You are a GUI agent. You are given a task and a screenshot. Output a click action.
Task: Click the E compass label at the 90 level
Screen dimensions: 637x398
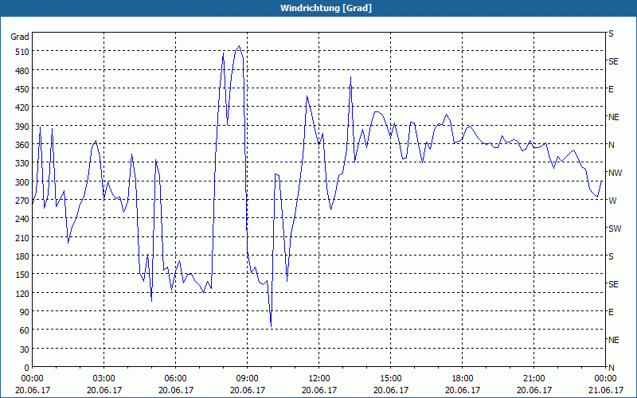tap(611, 312)
